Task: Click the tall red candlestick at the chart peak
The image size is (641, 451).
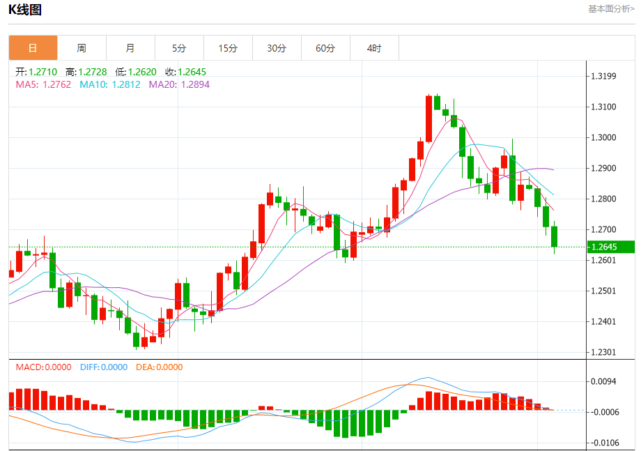Action: (x=428, y=119)
